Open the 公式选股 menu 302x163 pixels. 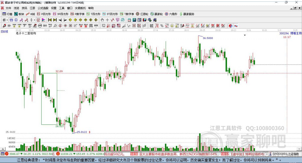[43, 8]
